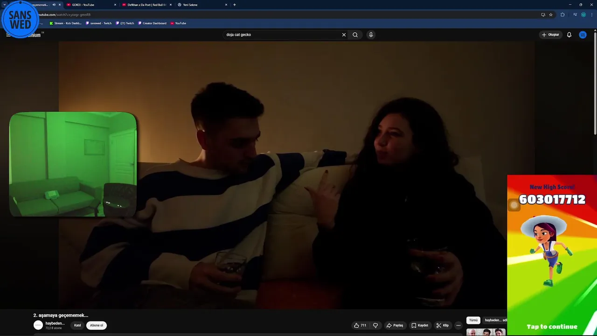597x336 pixels.
Task: Open the sanswed - Twitch bookmark
Action: click(98, 23)
